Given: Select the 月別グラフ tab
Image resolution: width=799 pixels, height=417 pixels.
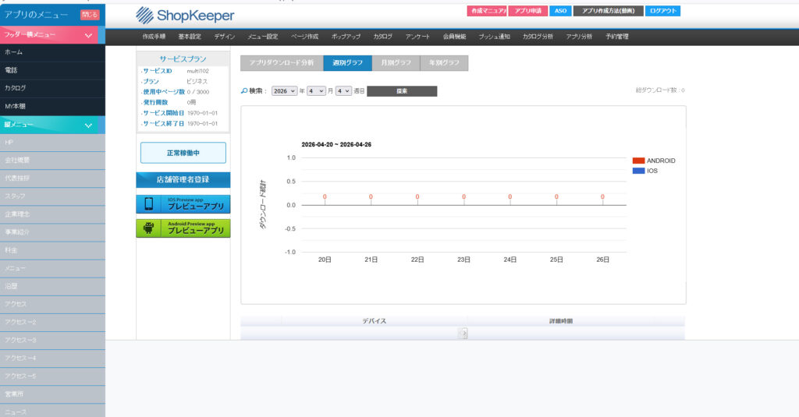Looking at the screenshot, I should click(396, 62).
